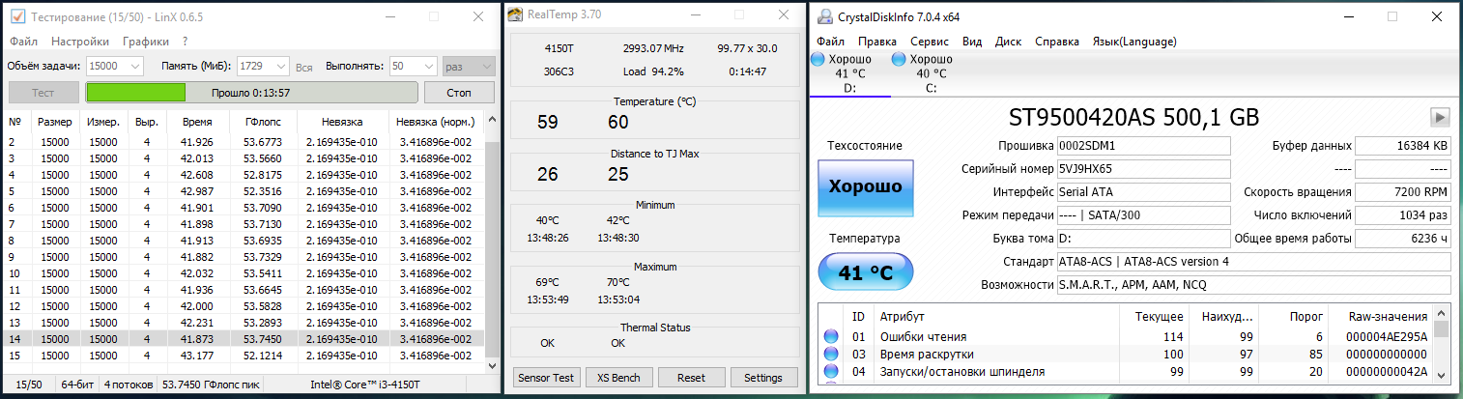Click the blue status orb for disk C:
The height and width of the screenshot is (399, 1463).
[899, 60]
